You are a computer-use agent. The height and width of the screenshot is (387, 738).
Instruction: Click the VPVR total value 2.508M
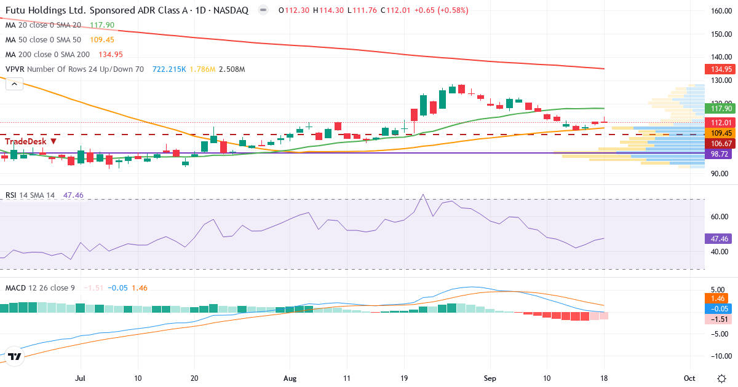(x=232, y=69)
